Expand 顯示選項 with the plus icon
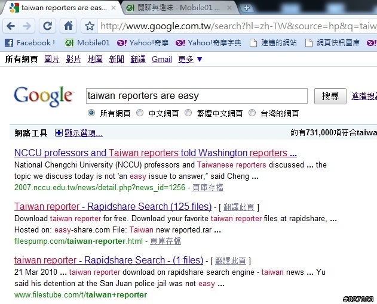 (59, 132)
